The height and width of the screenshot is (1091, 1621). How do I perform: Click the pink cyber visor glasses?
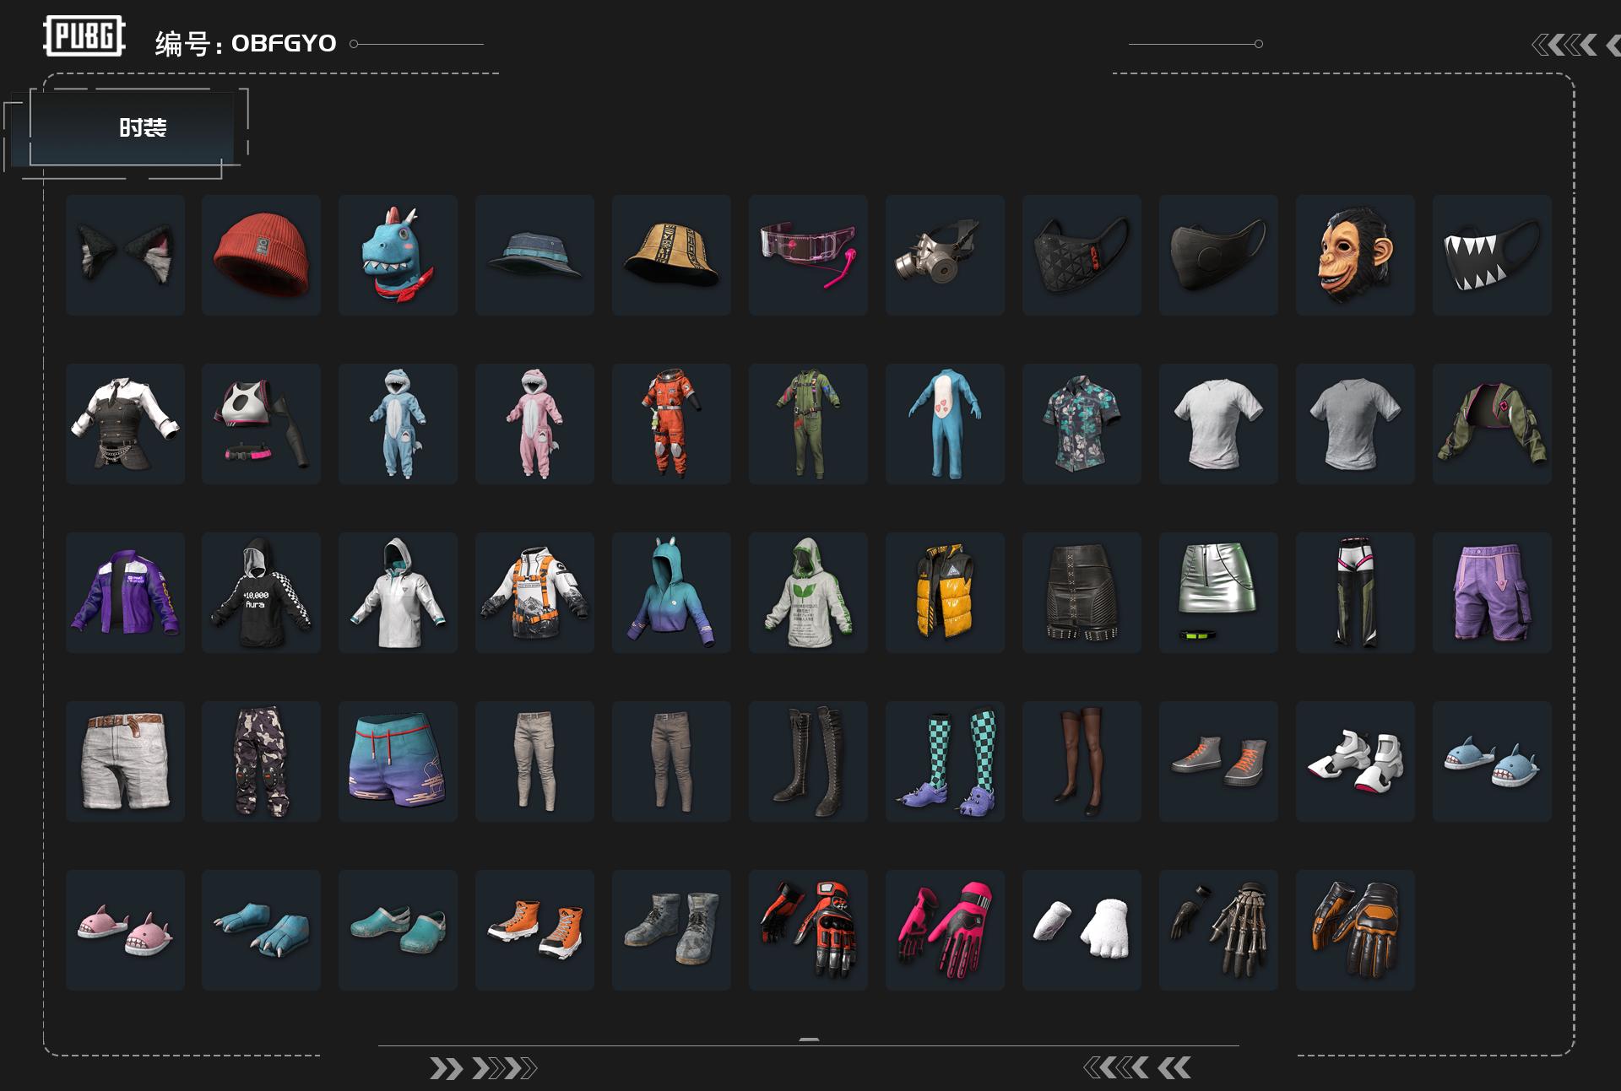click(x=808, y=255)
